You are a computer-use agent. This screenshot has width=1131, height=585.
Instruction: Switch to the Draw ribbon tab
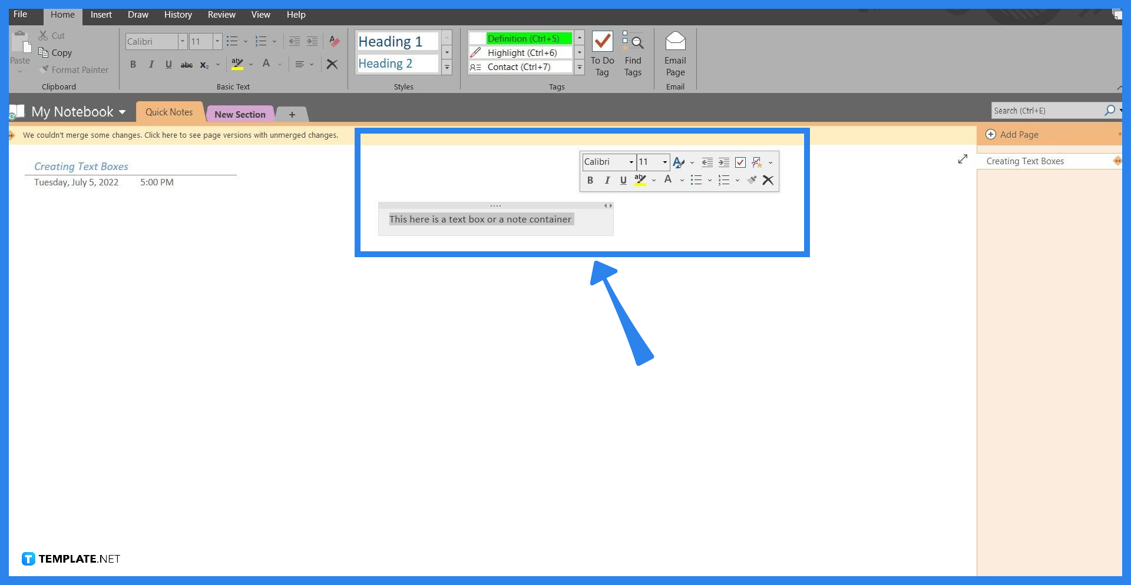[x=137, y=15]
